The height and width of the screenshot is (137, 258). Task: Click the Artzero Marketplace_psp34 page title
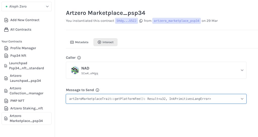tap(105, 13)
